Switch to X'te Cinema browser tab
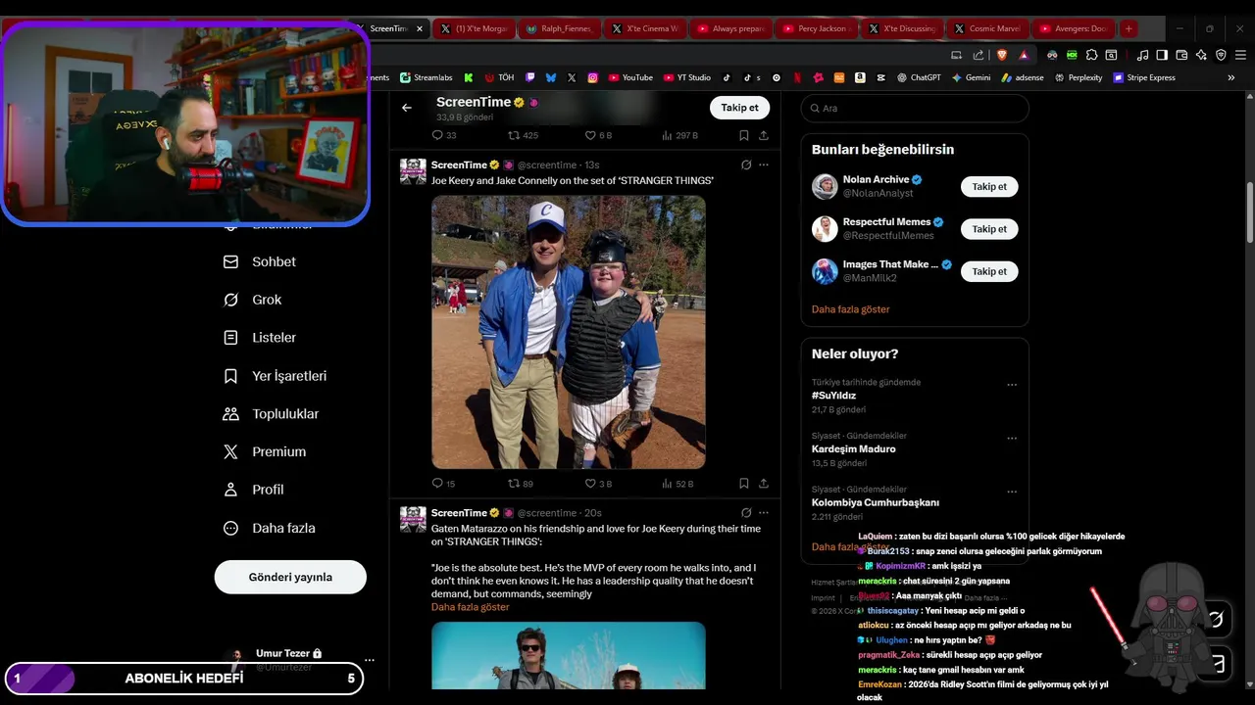Viewport: 1255px width, 705px height. [644, 28]
